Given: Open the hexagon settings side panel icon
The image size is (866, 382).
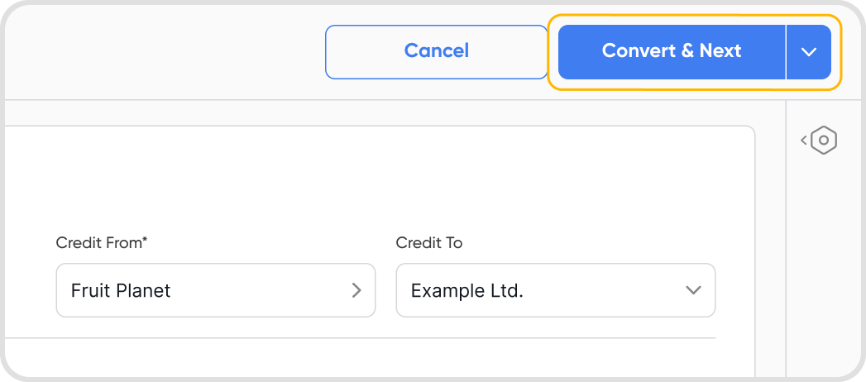Looking at the screenshot, I should pyautogui.click(x=824, y=141).
